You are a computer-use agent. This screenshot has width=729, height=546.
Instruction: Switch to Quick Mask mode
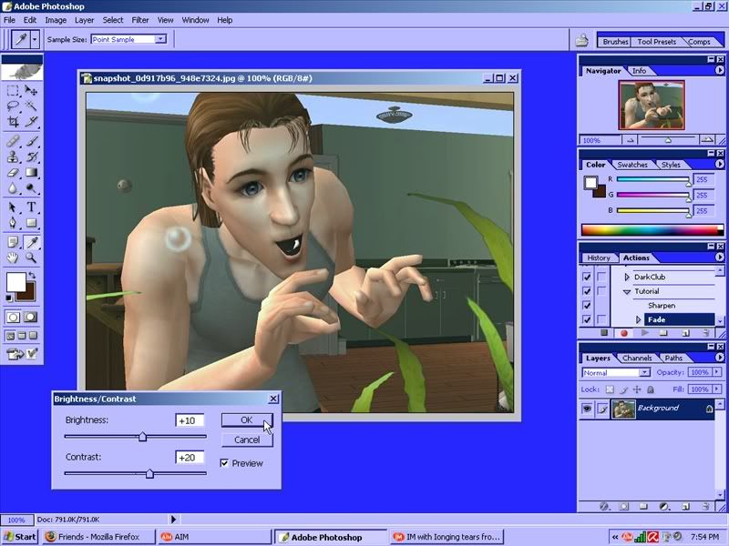point(31,317)
